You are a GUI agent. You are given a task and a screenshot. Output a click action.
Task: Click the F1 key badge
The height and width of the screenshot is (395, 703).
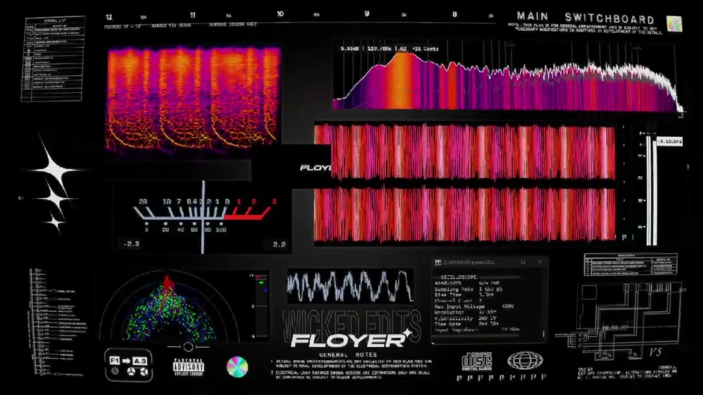[x=114, y=360]
